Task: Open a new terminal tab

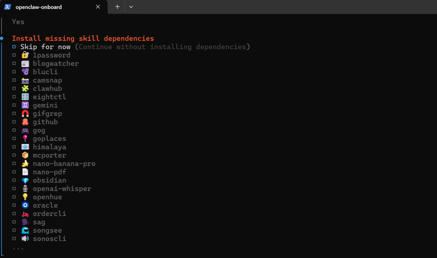Action: click(117, 7)
